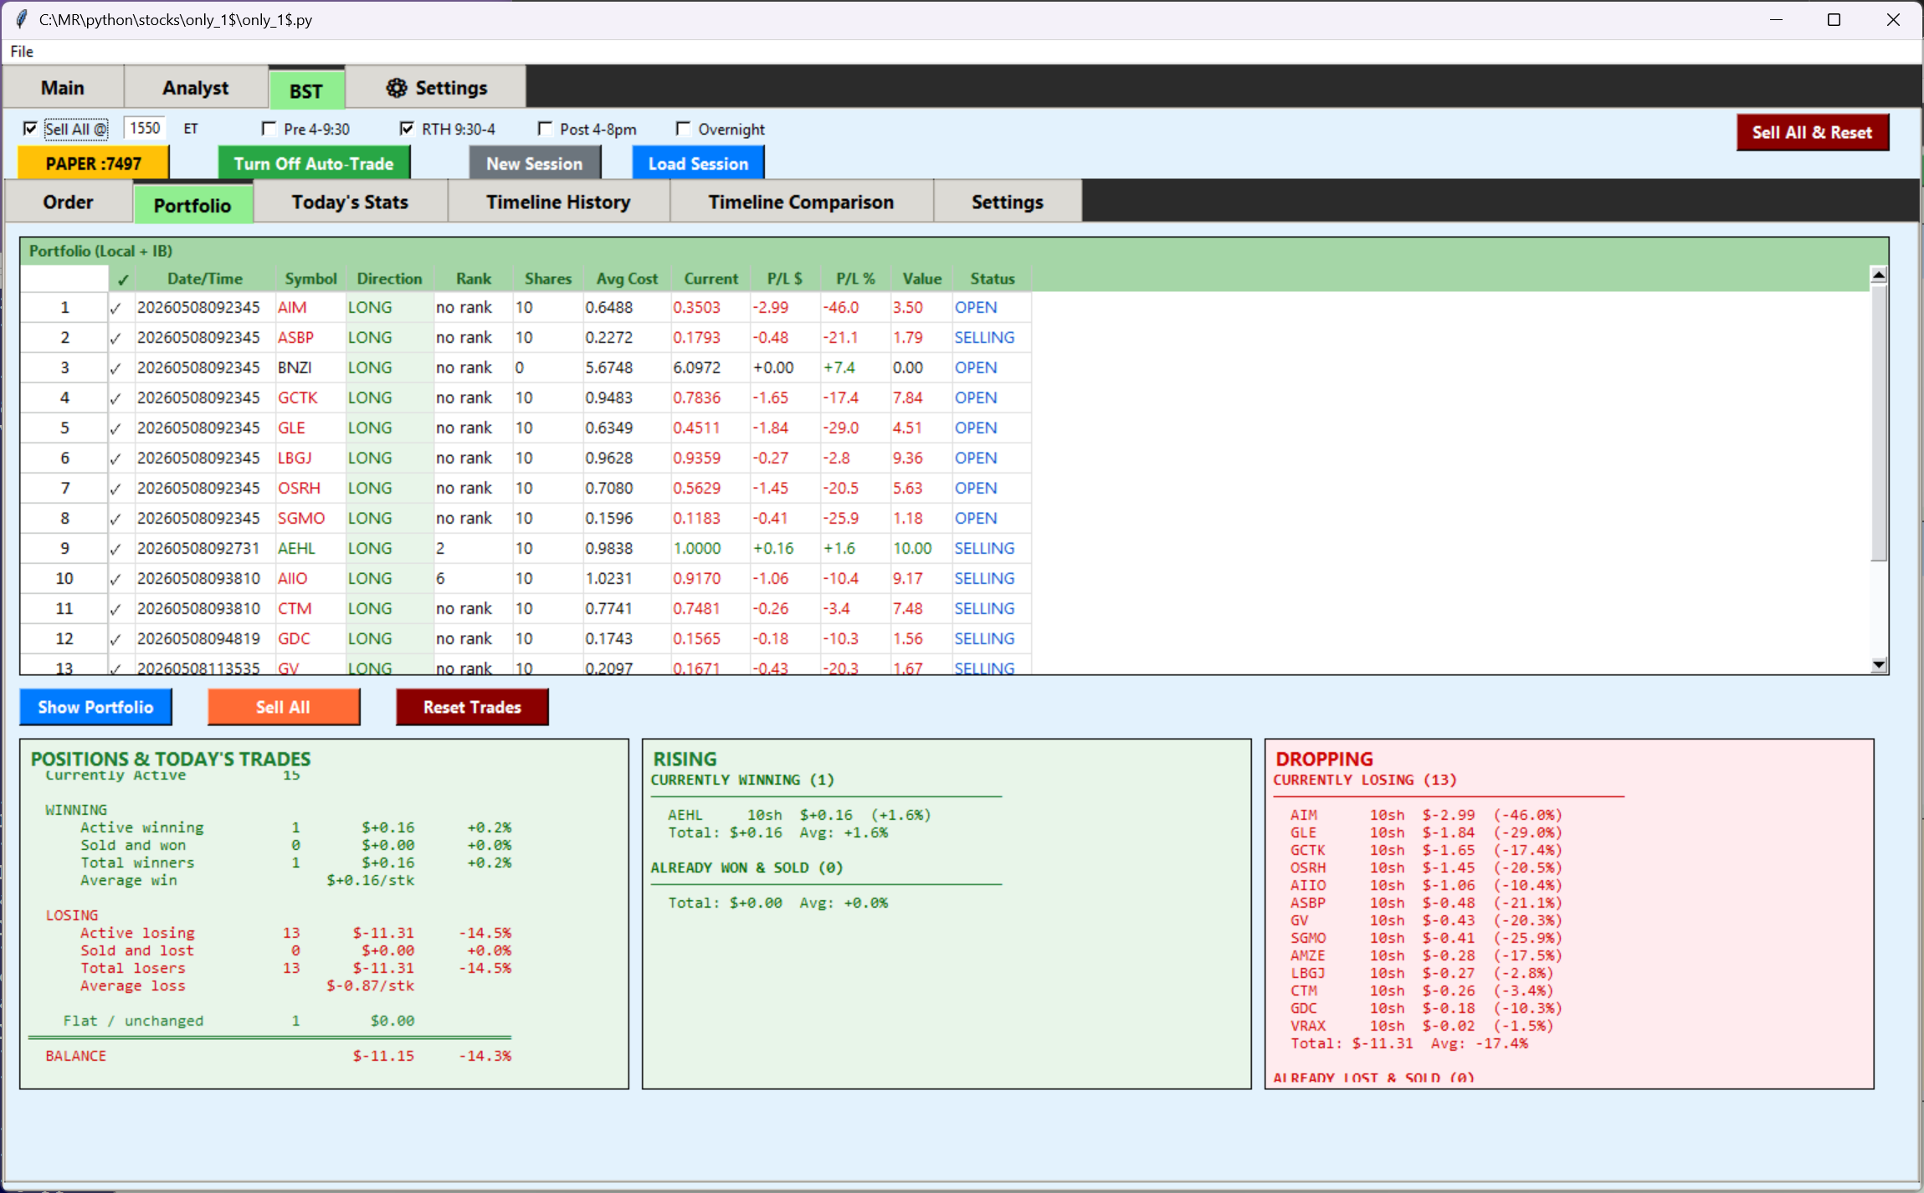The height and width of the screenshot is (1193, 1924).
Task: Enable the Overnight checkbox
Action: pyautogui.click(x=683, y=129)
